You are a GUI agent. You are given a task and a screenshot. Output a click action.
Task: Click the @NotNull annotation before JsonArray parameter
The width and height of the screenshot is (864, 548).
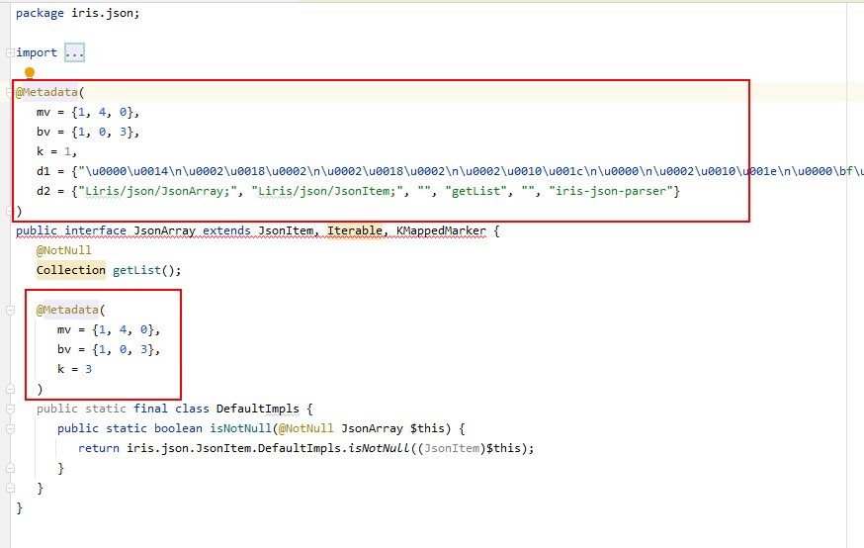(305, 429)
